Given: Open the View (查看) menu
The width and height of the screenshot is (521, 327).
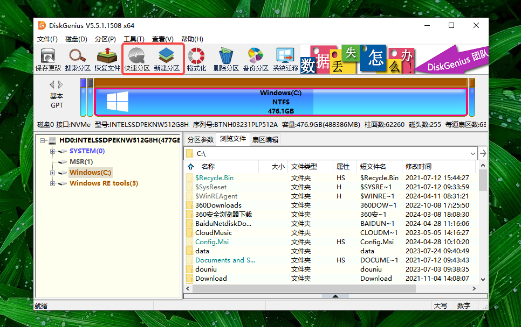Looking at the screenshot, I should (x=163, y=39).
